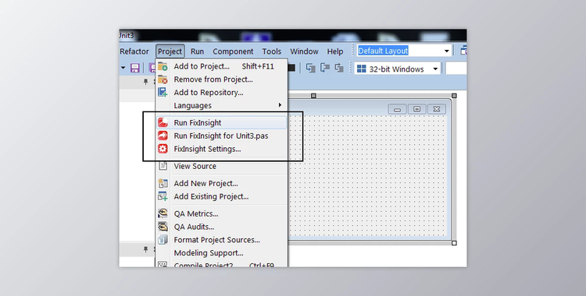
Task: Select Run FixInsight menu entry
Action: pos(222,122)
